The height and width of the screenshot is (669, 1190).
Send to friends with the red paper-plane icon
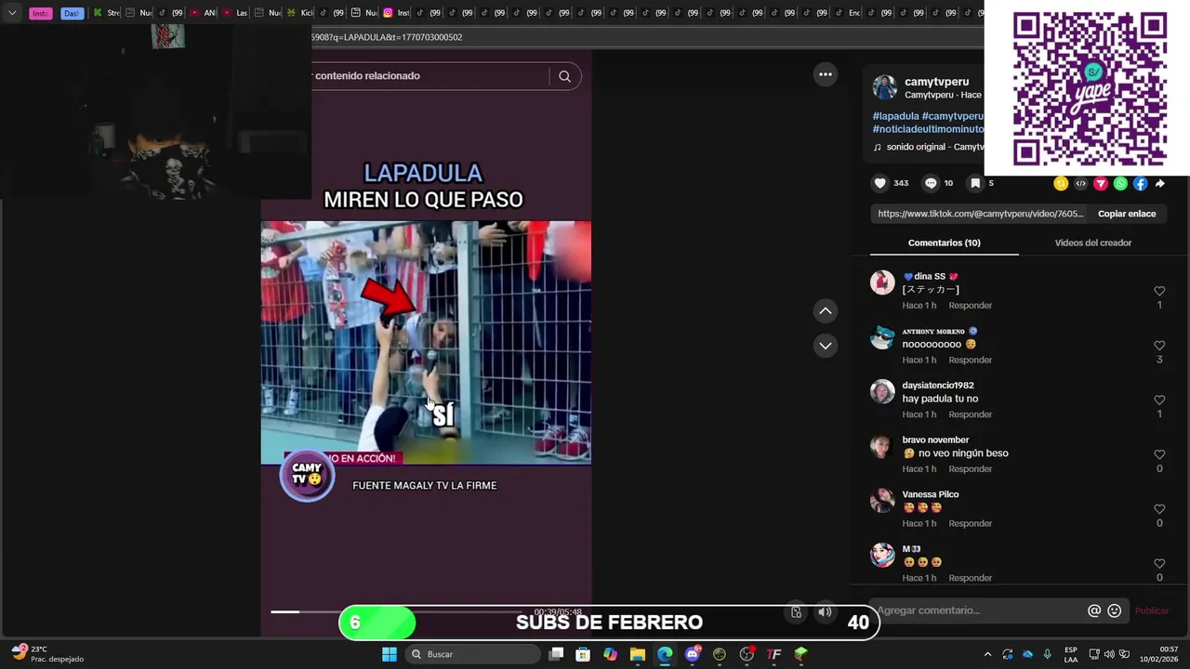pyautogui.click(x=1101, y=184)
